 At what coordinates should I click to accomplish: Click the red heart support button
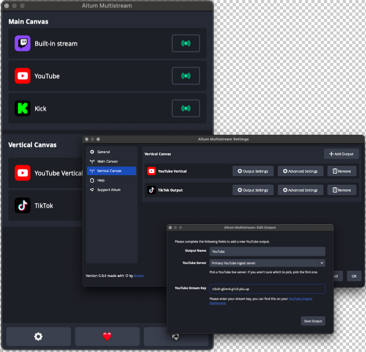coord(107,336)
